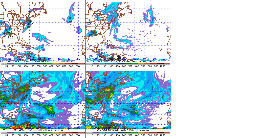This screenshot has width=259, height=138.
Task: Pick the pink swatch in GFS 12 HR legend
Action: [x=81, y=64]
